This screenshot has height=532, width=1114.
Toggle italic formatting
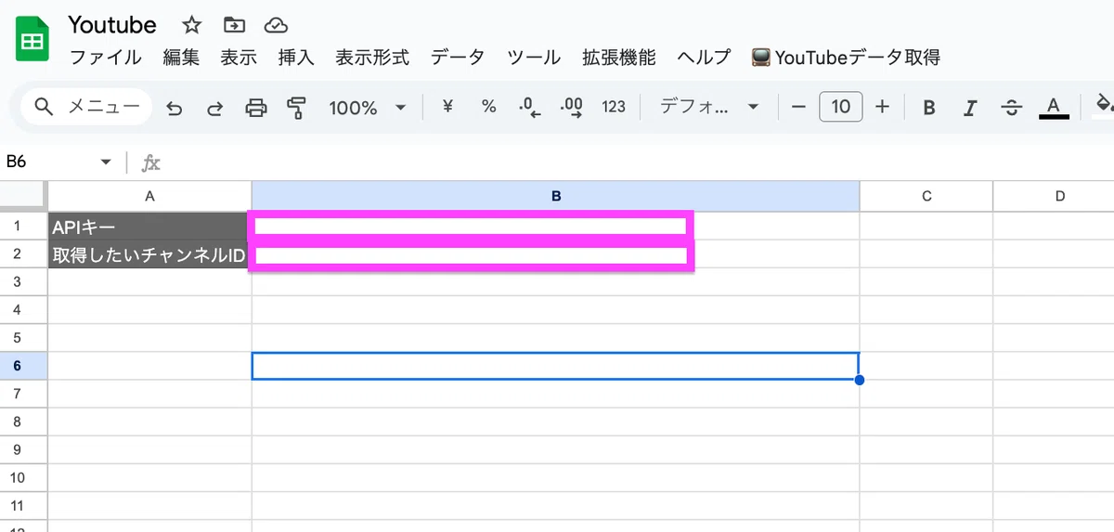970,108
